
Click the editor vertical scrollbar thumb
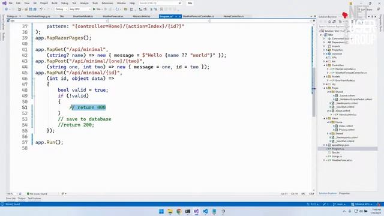pyautogui.click(x=313, y=92)
